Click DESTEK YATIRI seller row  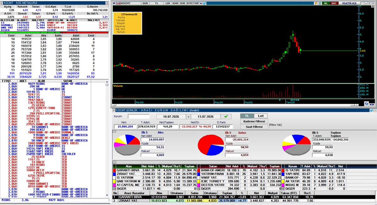click(x=239, y=185)
